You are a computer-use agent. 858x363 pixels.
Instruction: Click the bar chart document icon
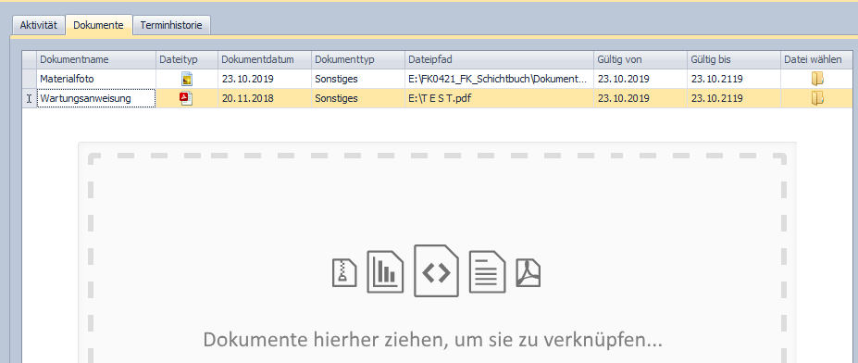point(385,271)
